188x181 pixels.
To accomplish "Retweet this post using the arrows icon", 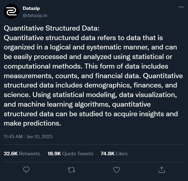I will (x=72, y=170).
